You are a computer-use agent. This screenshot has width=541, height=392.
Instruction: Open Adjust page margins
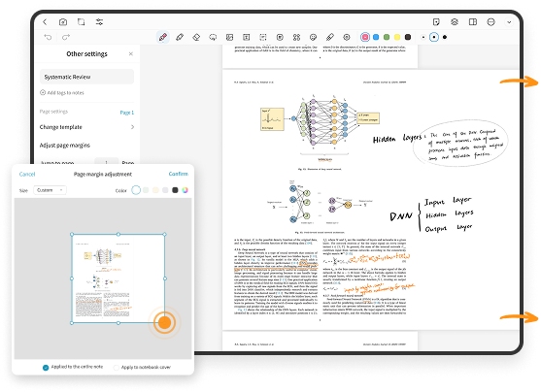(x=64, y=146)
